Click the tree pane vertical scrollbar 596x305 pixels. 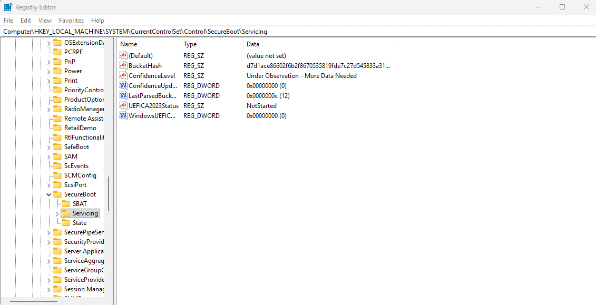coord(109,193)
